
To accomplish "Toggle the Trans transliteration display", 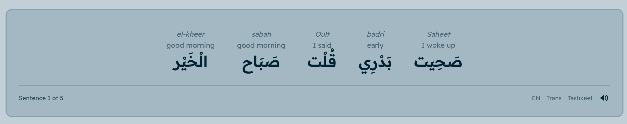I will (554, 98).
